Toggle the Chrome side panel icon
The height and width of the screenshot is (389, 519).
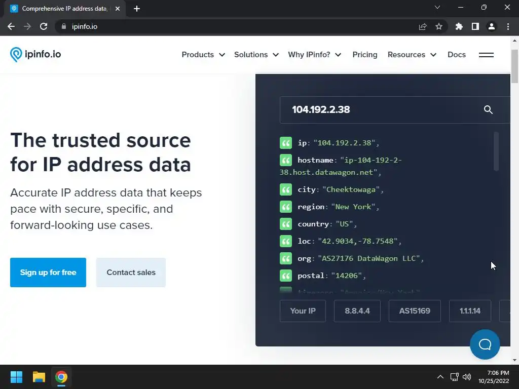(475, 26)
